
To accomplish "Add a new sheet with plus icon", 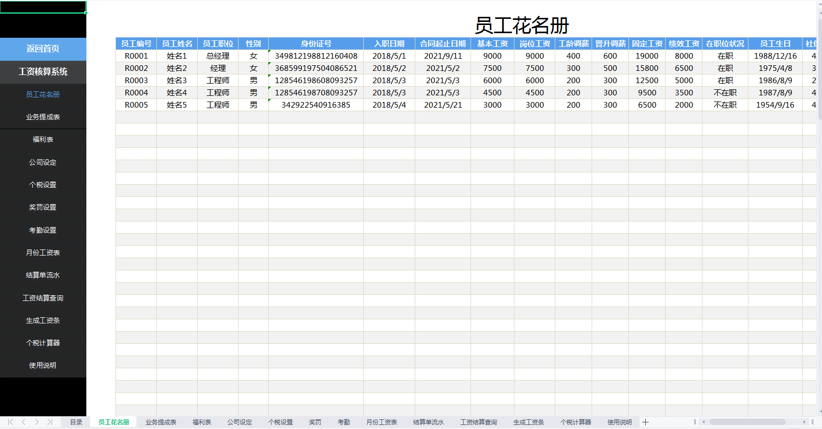I will click(x=645, y=422).
